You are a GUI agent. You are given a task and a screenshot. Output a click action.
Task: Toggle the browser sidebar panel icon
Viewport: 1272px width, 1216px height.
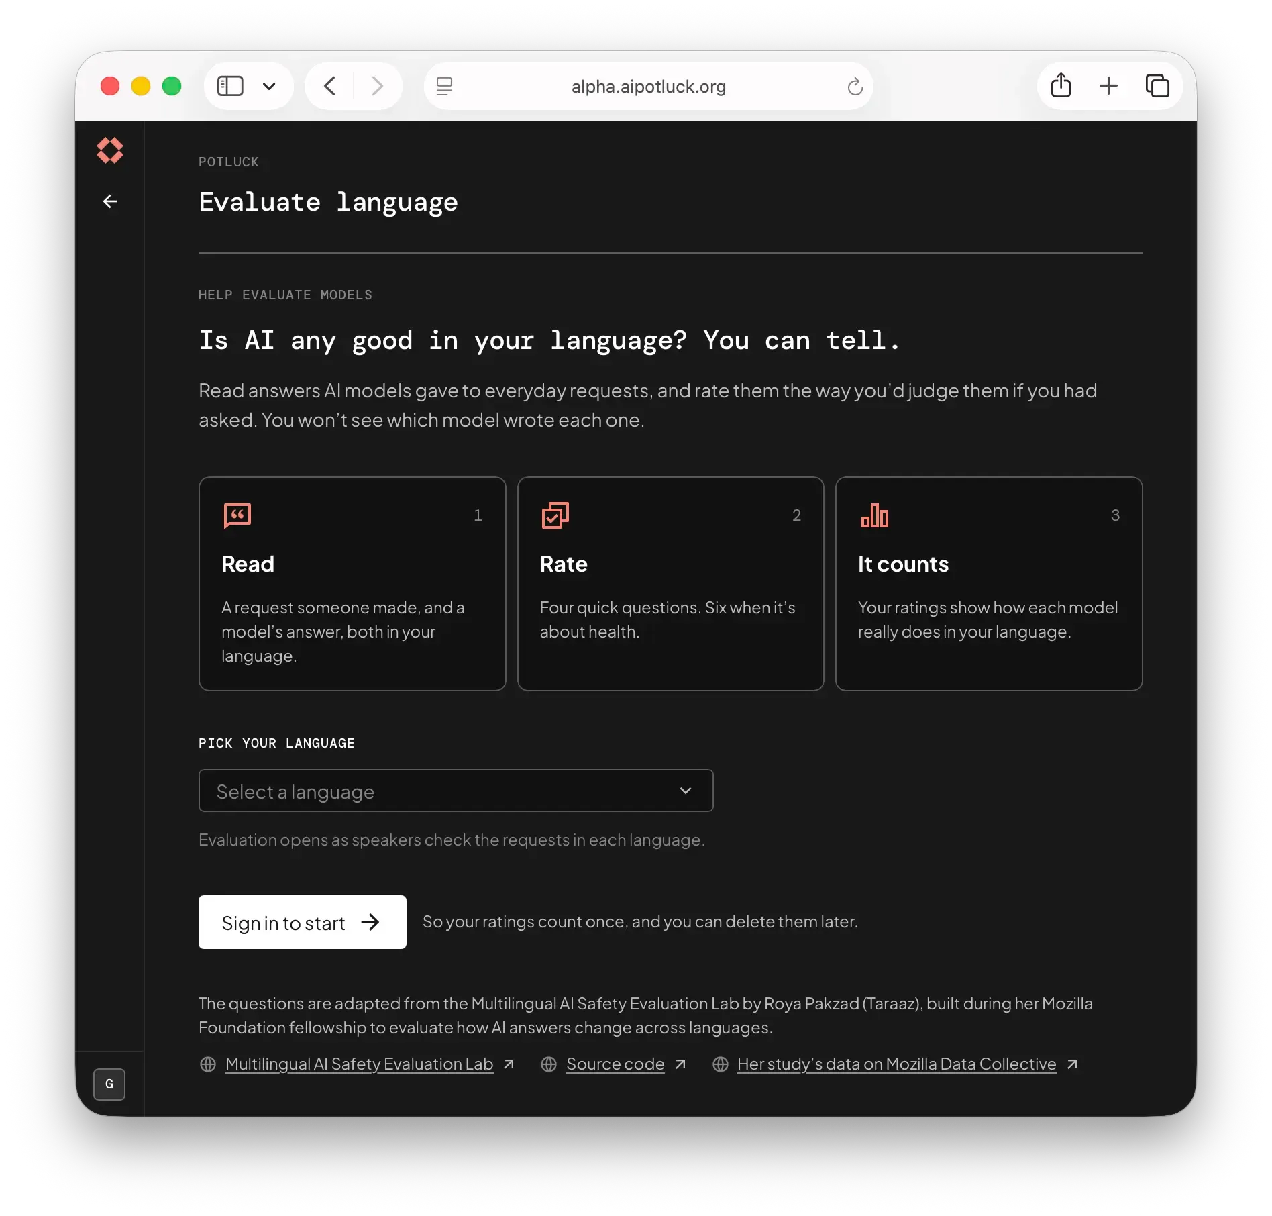click(230, 86)
